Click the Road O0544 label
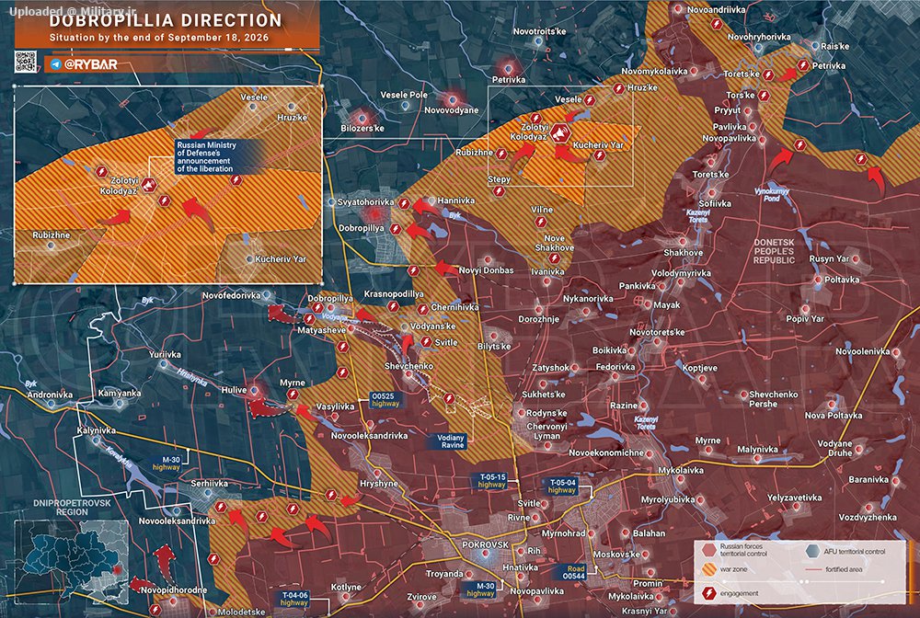920x618 pixels. click(x=574, y=572)
